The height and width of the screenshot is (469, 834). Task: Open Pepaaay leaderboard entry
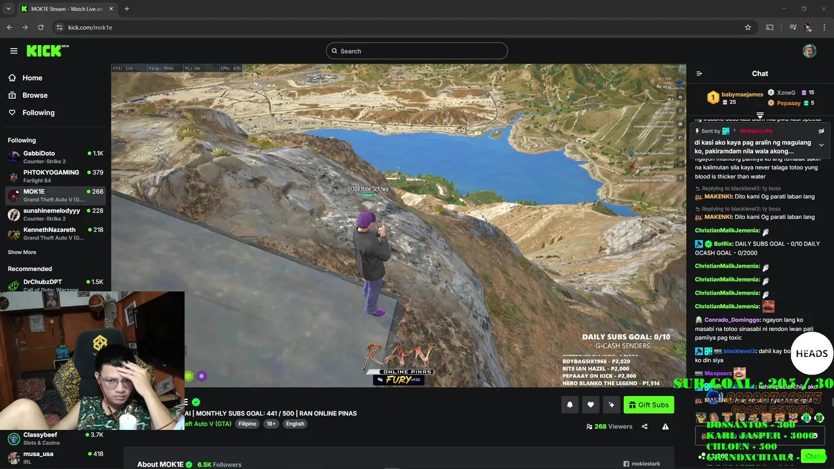click(791, 103)
